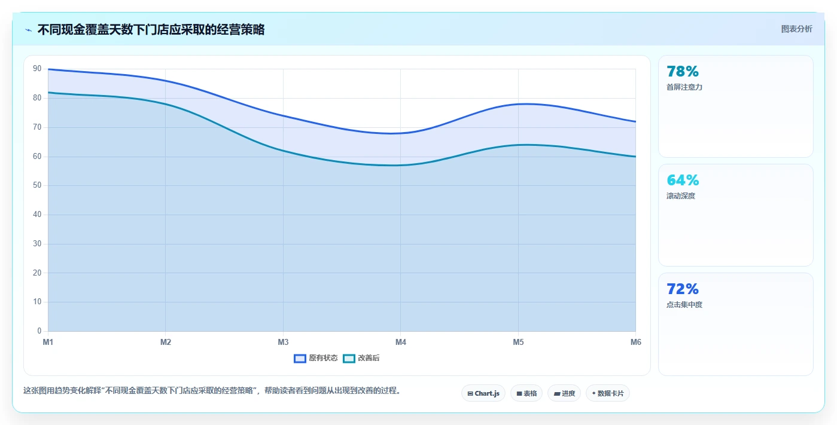This screenshot has height=425, width=837.
Task: Click the M3 axis label
Action: pyautogui.click(x=283, y=343)
